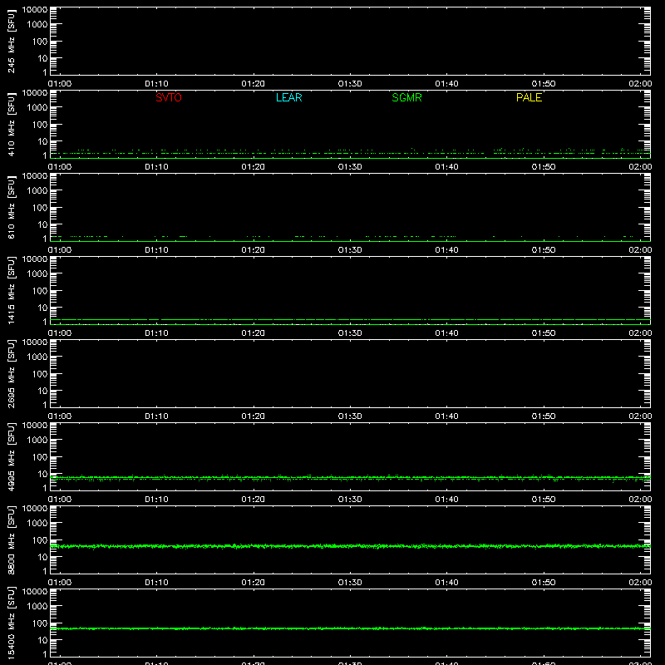Select the 2695 MHz [SFU] axis title
Viewport: 665px width, 665px height.
[11, 374]
